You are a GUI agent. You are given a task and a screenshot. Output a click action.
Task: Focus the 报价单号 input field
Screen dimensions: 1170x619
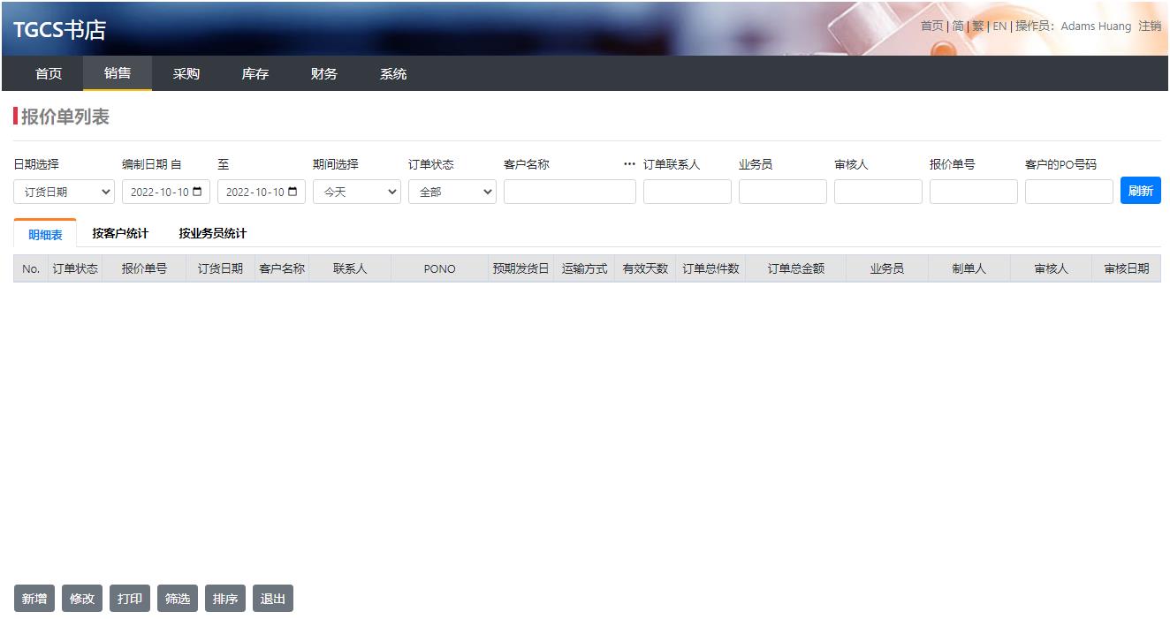point(974,192)
